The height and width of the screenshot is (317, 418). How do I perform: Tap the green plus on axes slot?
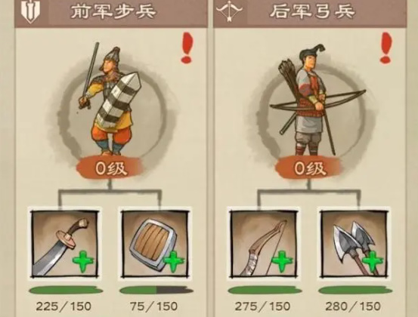[373, 262]
